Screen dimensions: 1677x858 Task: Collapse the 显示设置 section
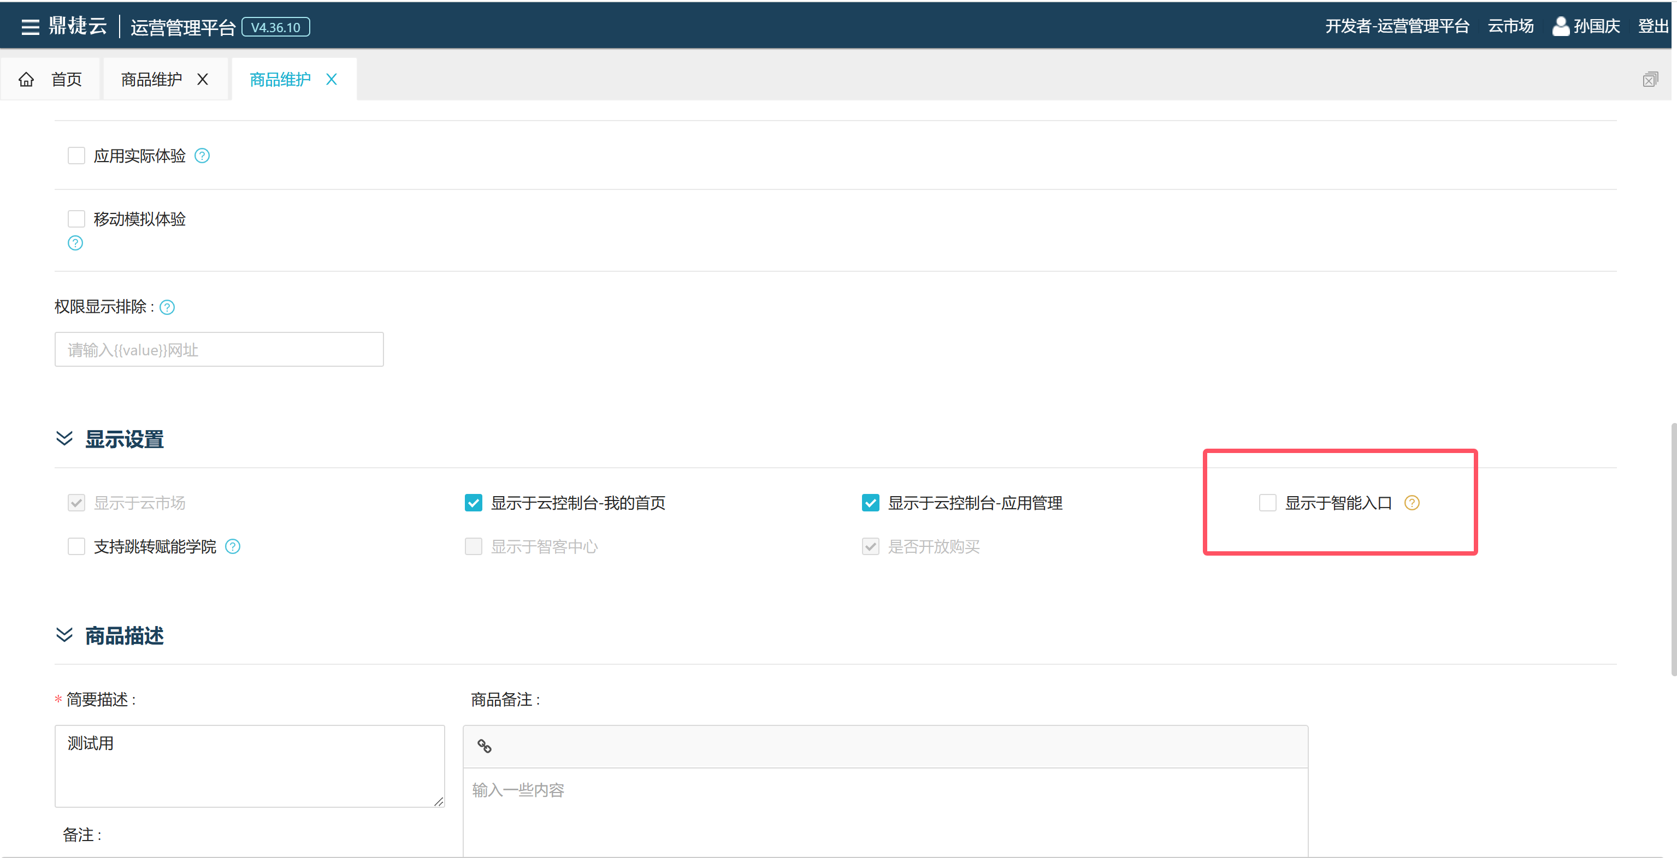pyautogui.click(x=64, y=438)
